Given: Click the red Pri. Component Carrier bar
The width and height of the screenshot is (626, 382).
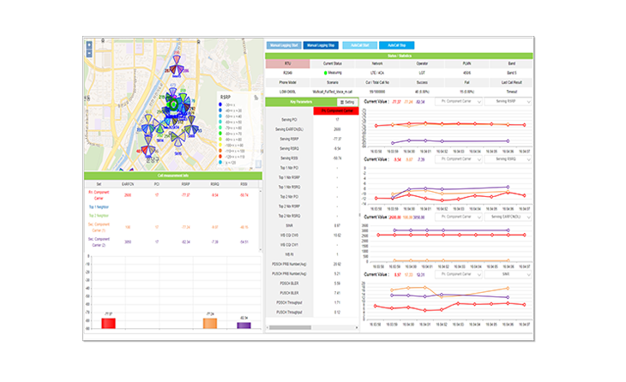Looking at the screenshot, I should tap(109, 322).
